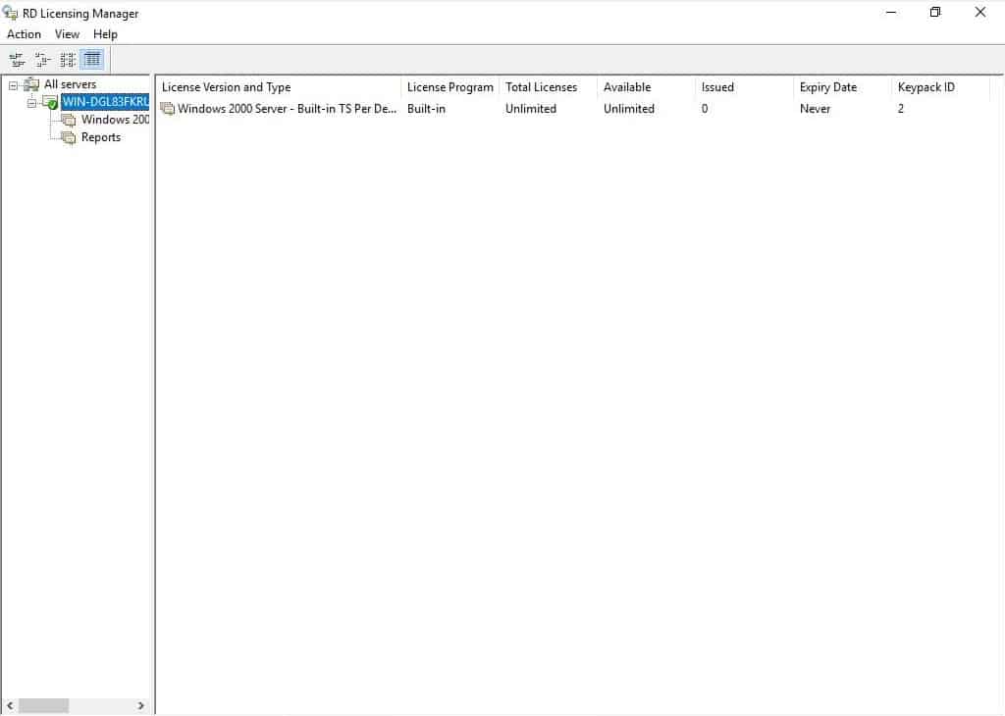Click the Unlimited value under Total Licenses
The image size is (1005, 716).
click(x=531, y=109)
